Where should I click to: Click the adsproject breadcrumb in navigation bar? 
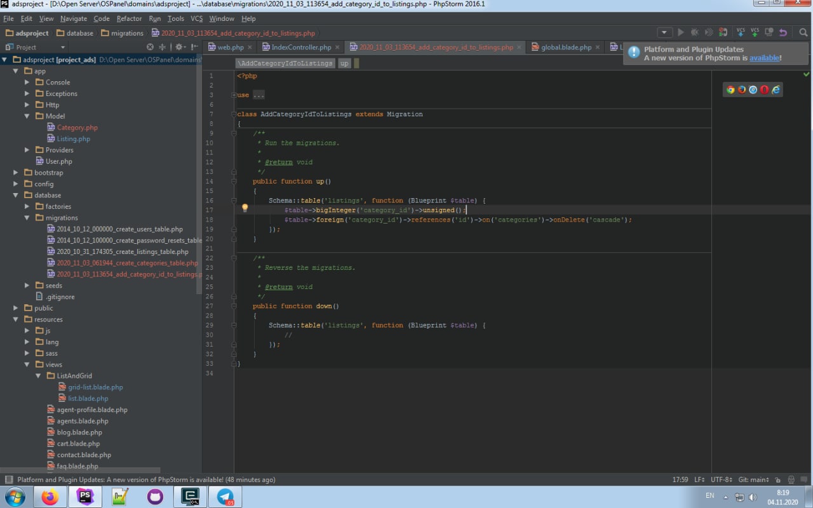click(x=27, y=33)
